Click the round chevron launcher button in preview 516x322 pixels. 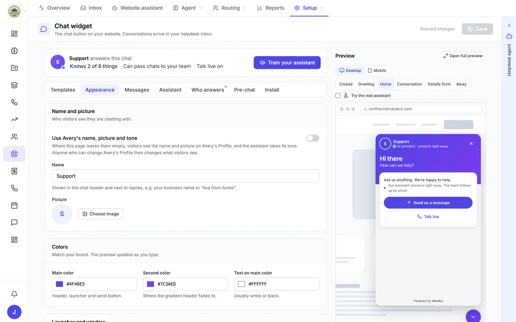pos(473,317)
